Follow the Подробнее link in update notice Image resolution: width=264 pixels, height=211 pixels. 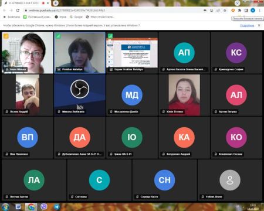(247, 26)
